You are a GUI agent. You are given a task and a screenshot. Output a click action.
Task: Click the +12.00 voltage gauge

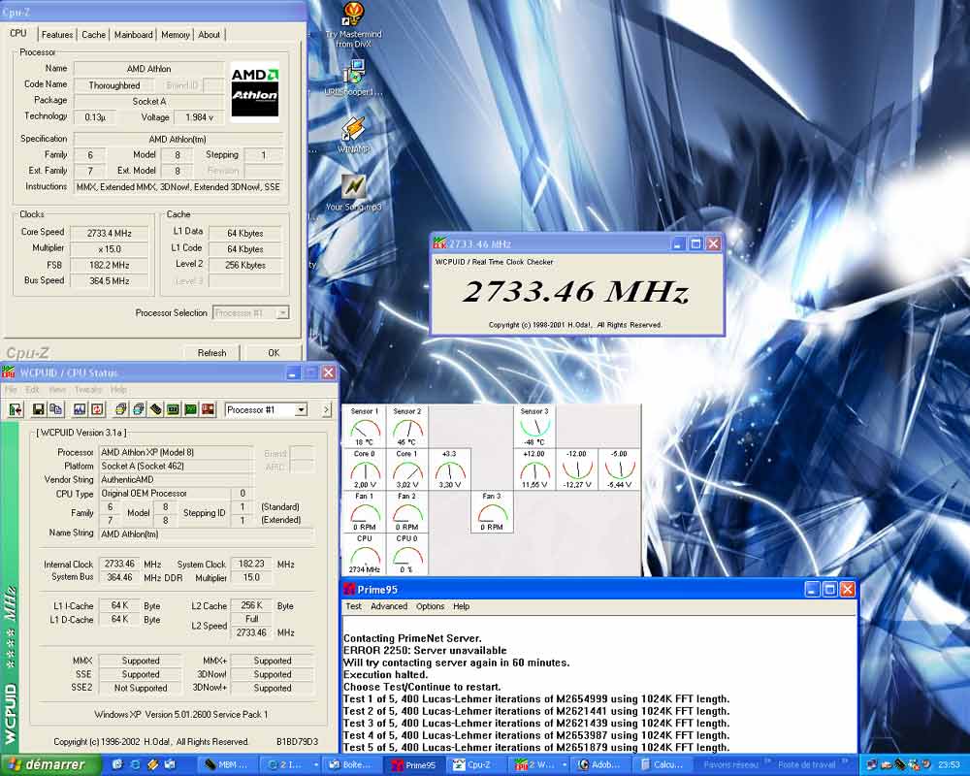click(x=534, y=469)
